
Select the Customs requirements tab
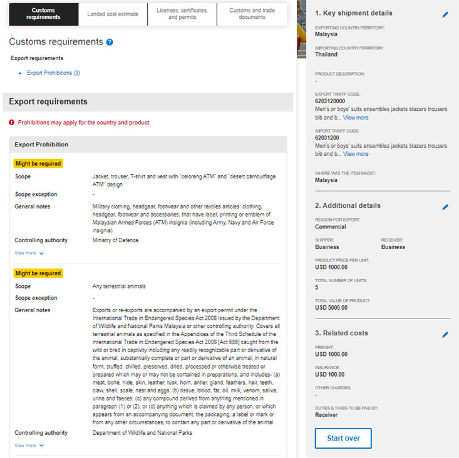coord(44,14)
